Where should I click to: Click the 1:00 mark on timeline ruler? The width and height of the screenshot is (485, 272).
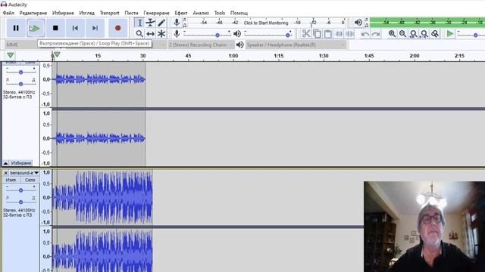233,56
